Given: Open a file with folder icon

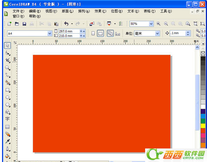Looking at the screenshot, I should pos(17,24).
